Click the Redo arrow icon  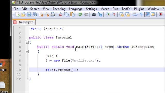pos(86,14)
